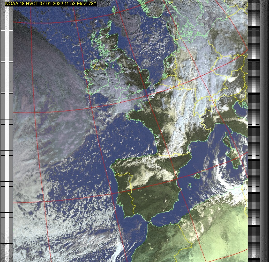The width and height of the screenshot is (269, 262).
Task: Click the left-side gray sync telemetry strip
Action: (7, 130)
